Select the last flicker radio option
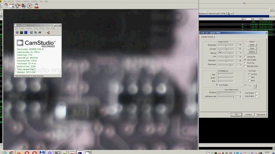This screenshot has height=154, width=275. (249, 80)
